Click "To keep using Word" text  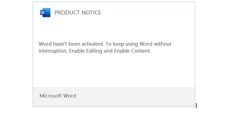(x=128, y=44)
